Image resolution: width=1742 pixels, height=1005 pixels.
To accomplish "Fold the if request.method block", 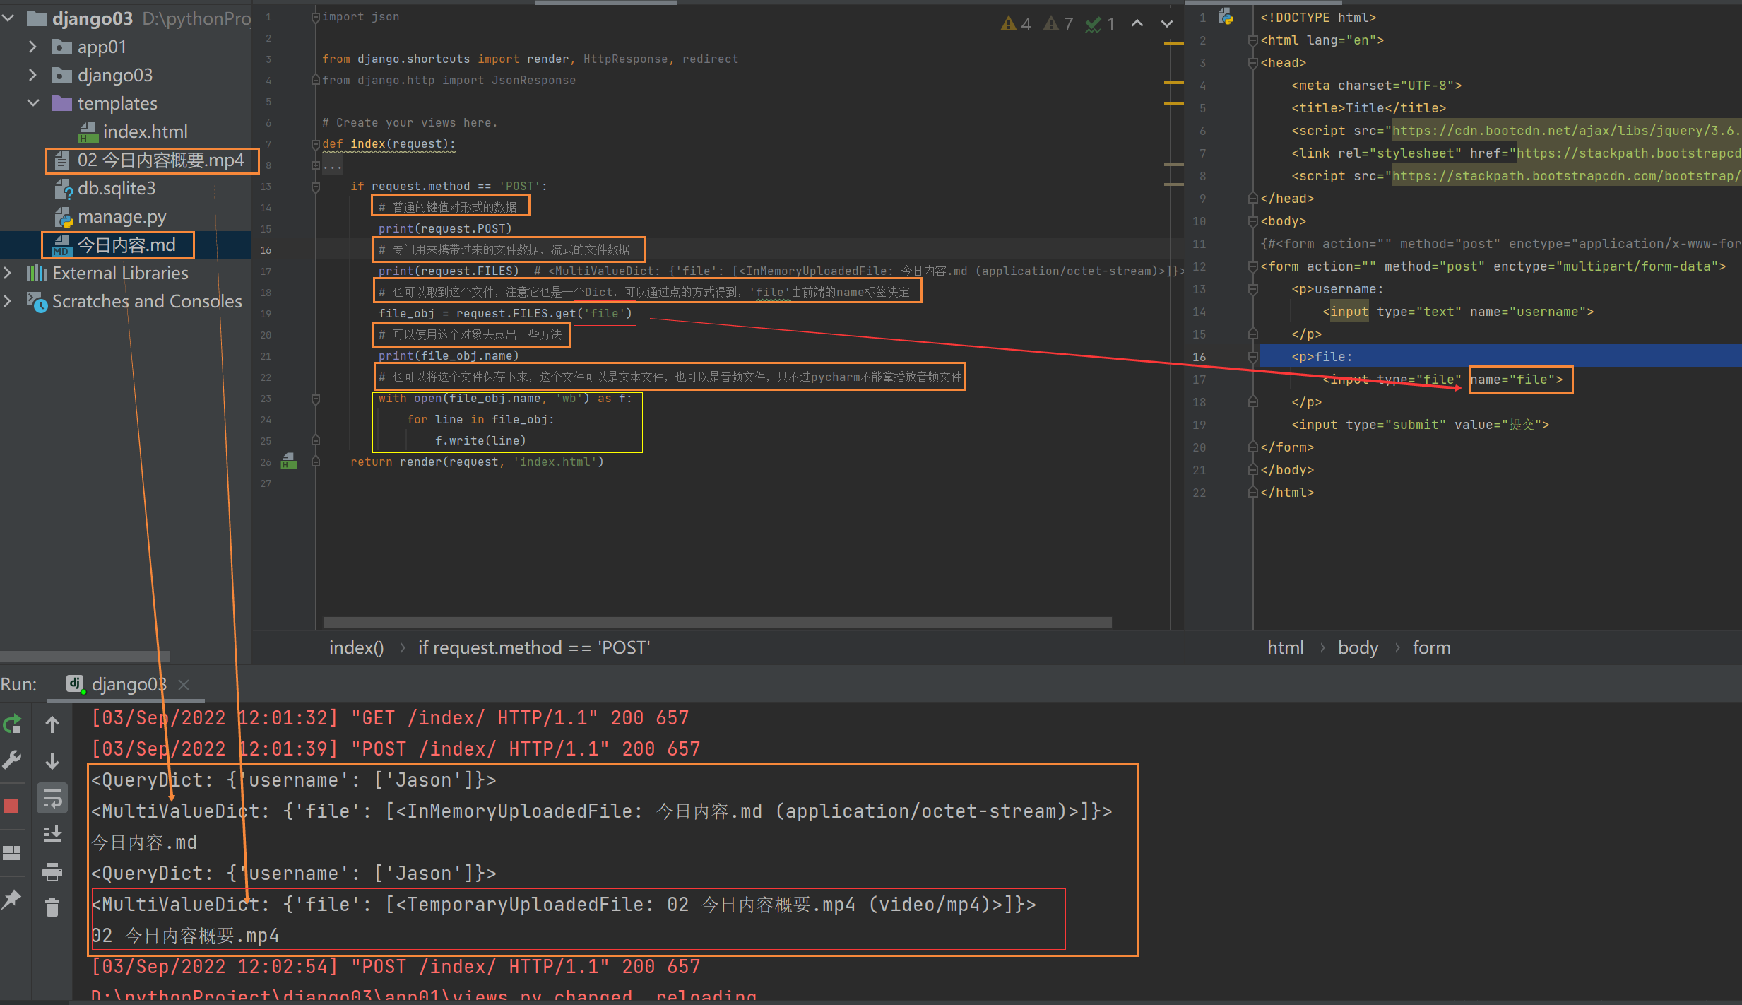I will point(316,187).
